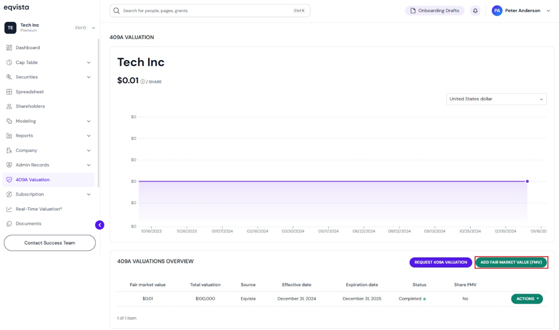Open Documents menu label

(29, 224)
